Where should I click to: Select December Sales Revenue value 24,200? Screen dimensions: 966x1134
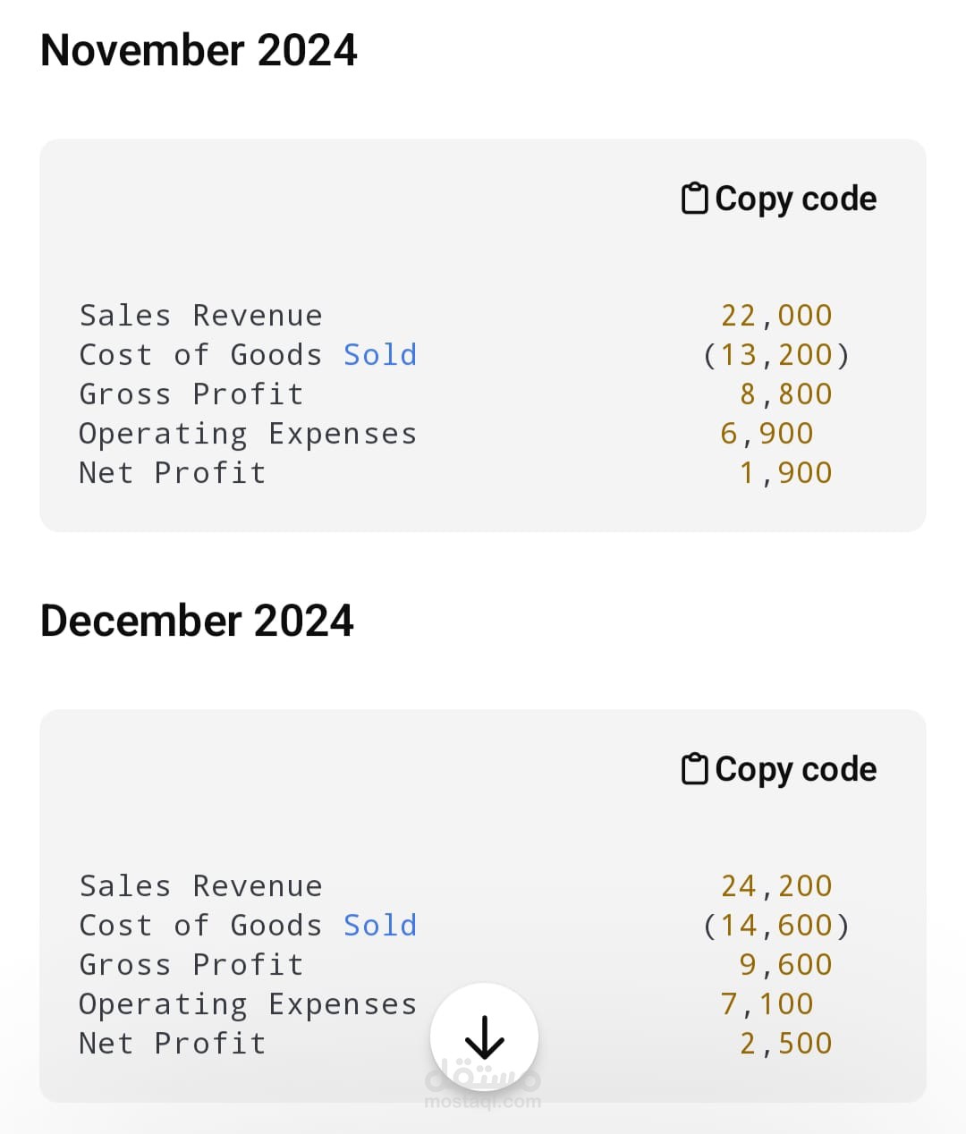[x=776, y=886]
